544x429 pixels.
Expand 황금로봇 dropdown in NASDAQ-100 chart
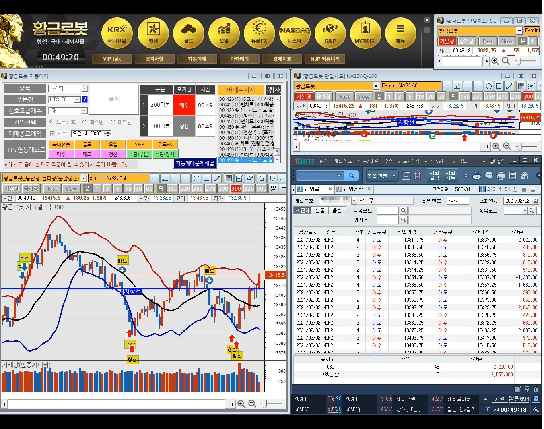tap(376, 86)
